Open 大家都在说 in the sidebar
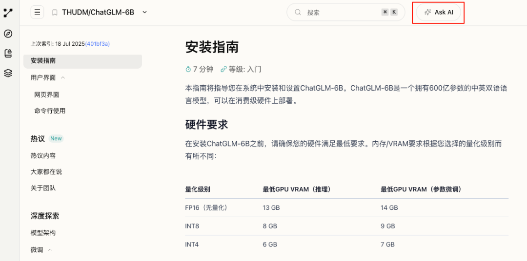 (46, 172)
